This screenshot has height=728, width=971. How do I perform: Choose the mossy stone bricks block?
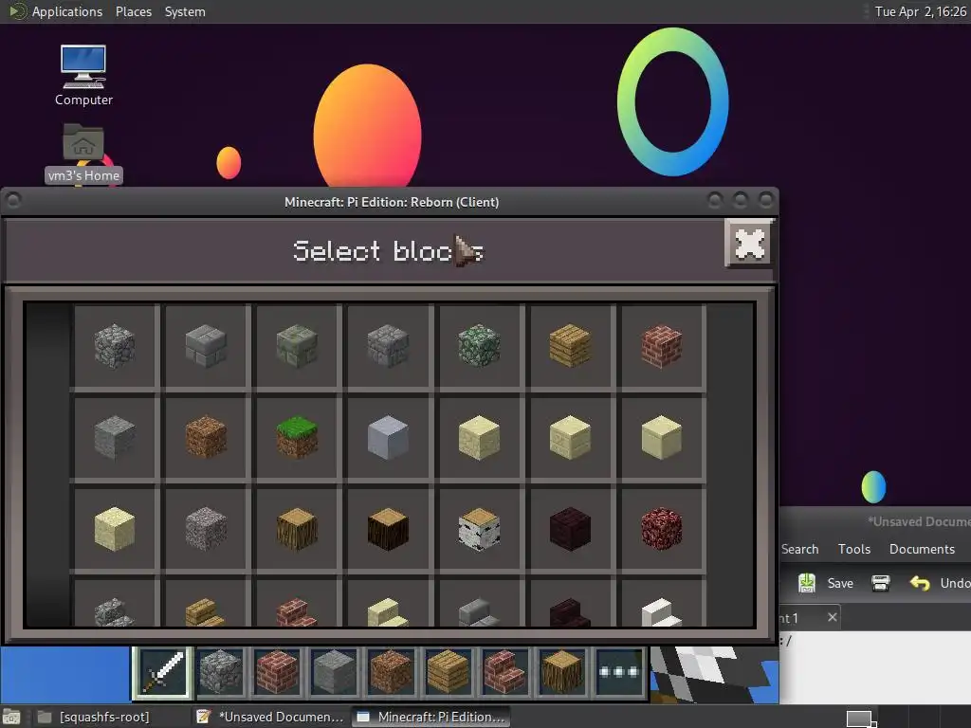click(x=297, y=346)
